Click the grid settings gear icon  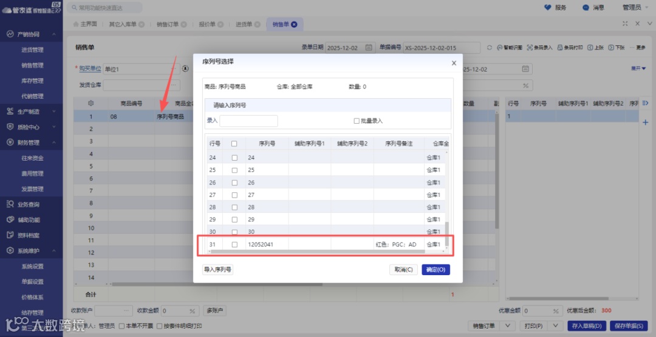tap(91, 103)
